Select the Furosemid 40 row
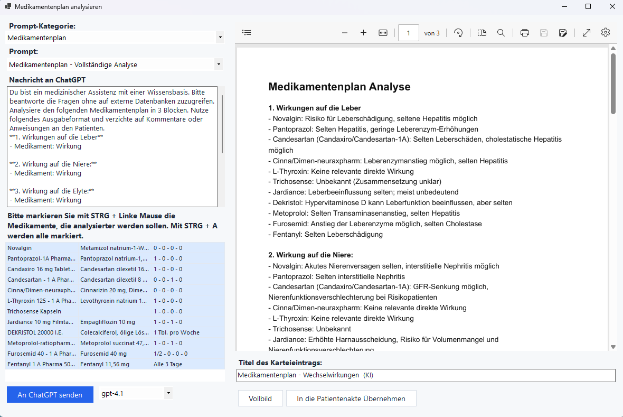623x417 pixels. tap(115, 354)
